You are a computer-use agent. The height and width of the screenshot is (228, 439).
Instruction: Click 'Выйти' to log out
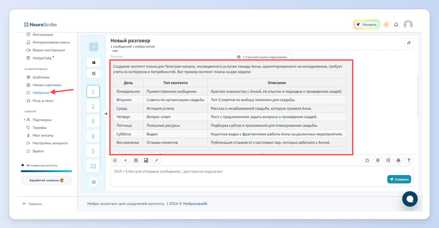click(x=35, y=151)
